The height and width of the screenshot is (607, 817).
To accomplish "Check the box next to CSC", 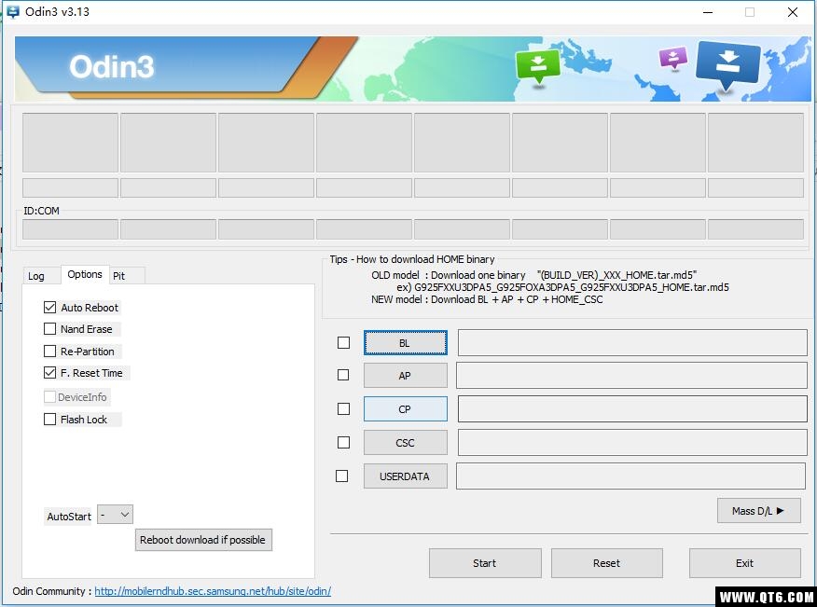I will tap(343, 442).
